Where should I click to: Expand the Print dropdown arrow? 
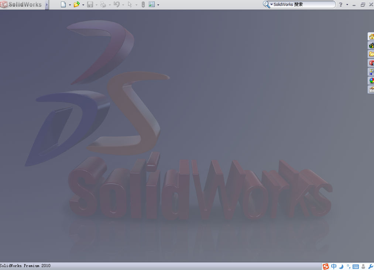pyautogui.click(x=110, y=5)
